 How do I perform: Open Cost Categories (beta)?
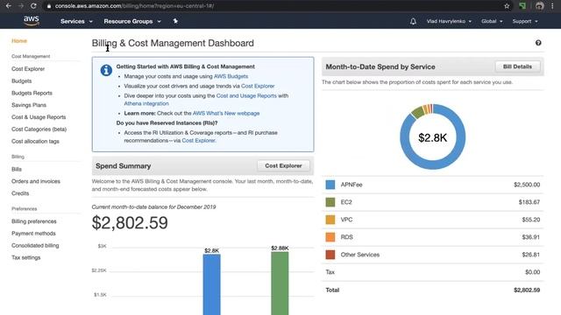pos(39,129)
